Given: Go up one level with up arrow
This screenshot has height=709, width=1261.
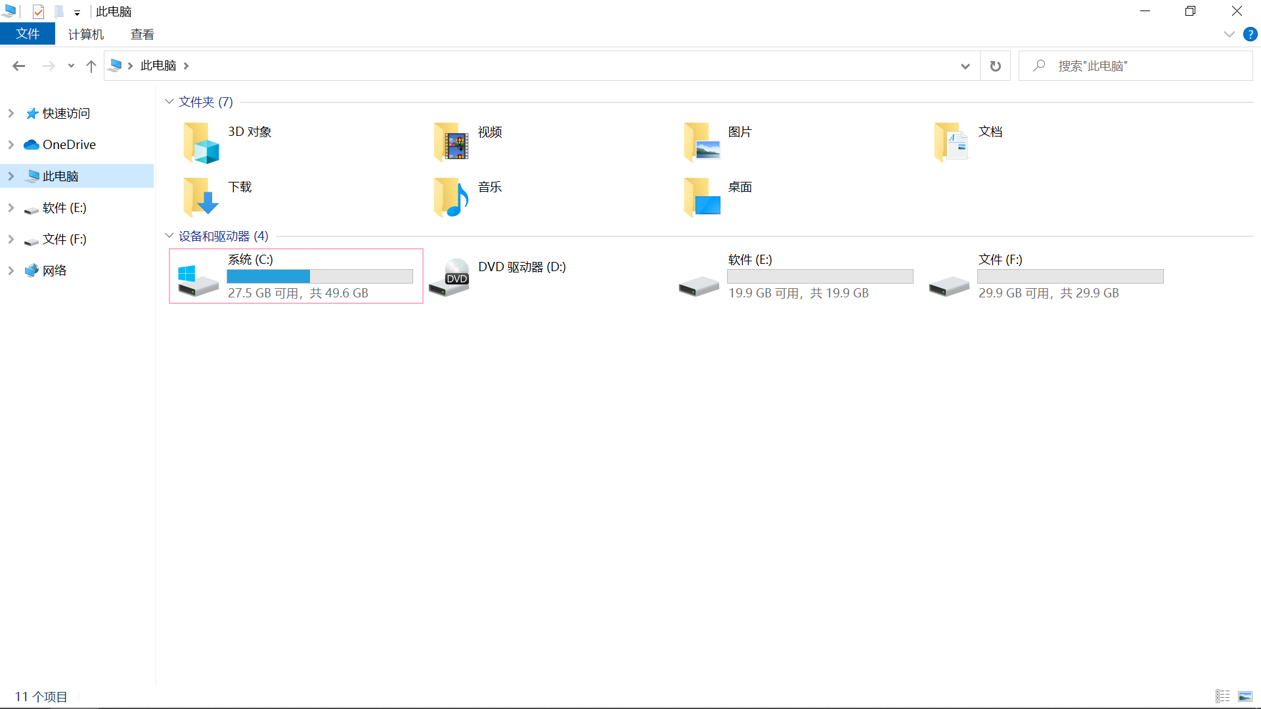Looking at the screenshot, I should (x=91, y=66).
